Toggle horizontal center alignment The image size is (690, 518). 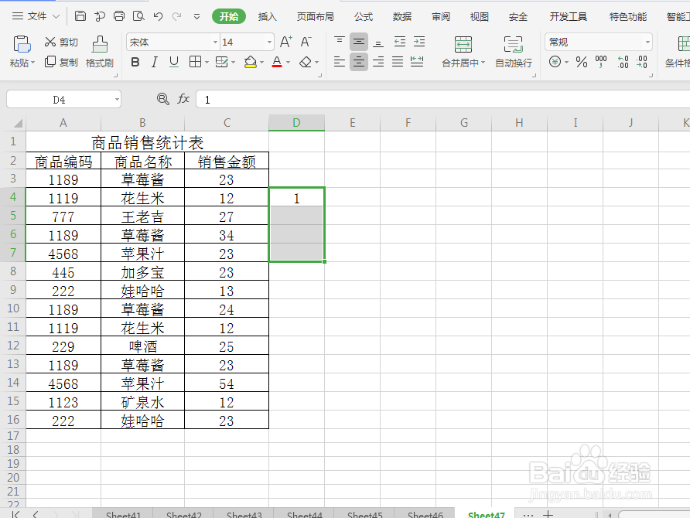click(359, 62)
